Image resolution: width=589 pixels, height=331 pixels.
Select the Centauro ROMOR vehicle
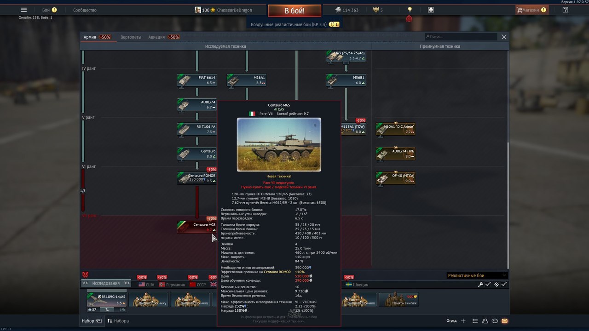pyautogui.click(x=197, y=178)
